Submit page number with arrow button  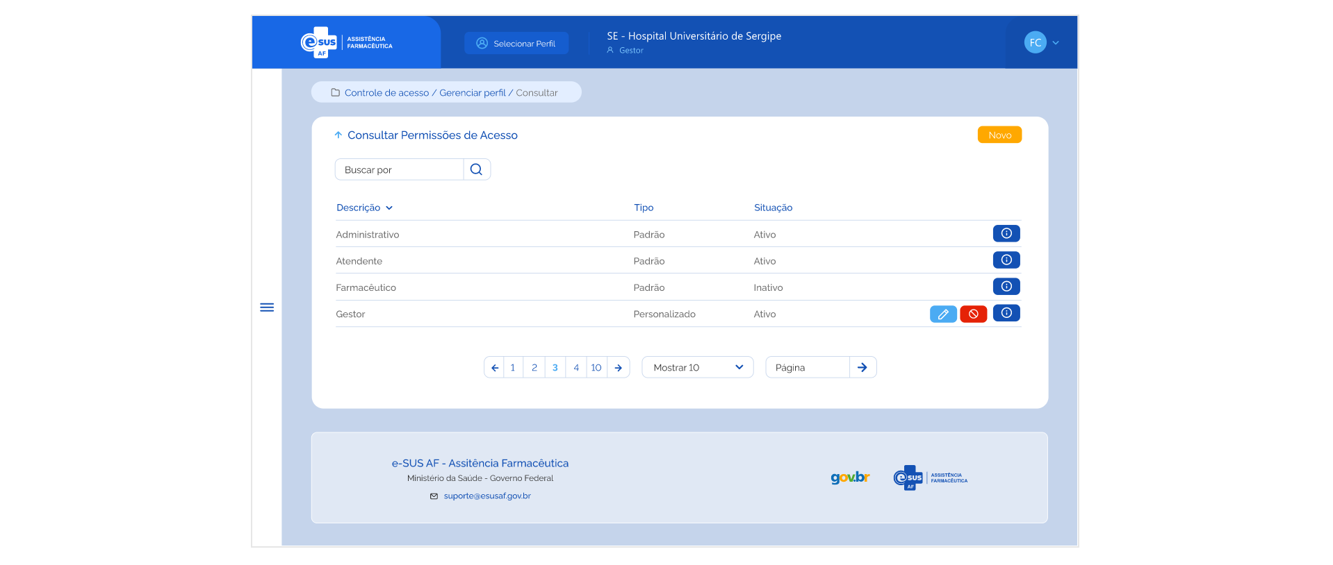tap(862, 367)
